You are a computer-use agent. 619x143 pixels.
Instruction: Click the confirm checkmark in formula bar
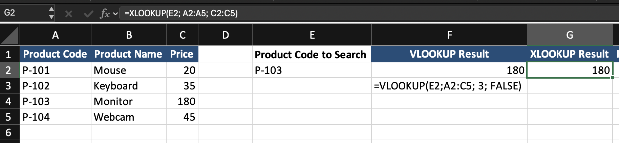pyautogui.click(x=88, y=14)
